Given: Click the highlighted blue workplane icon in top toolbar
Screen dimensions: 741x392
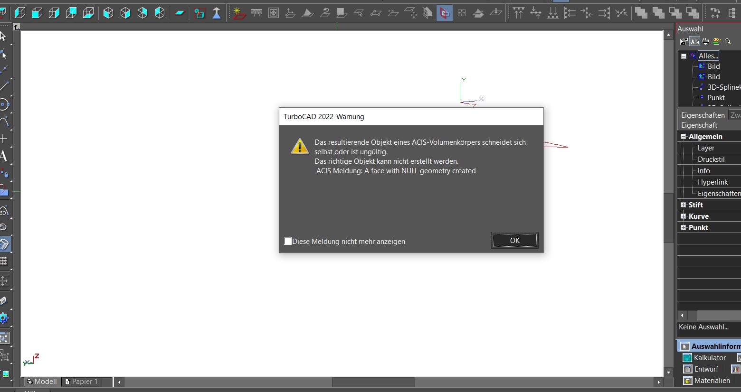Looking at the screenshot, I should click(444, 13).
